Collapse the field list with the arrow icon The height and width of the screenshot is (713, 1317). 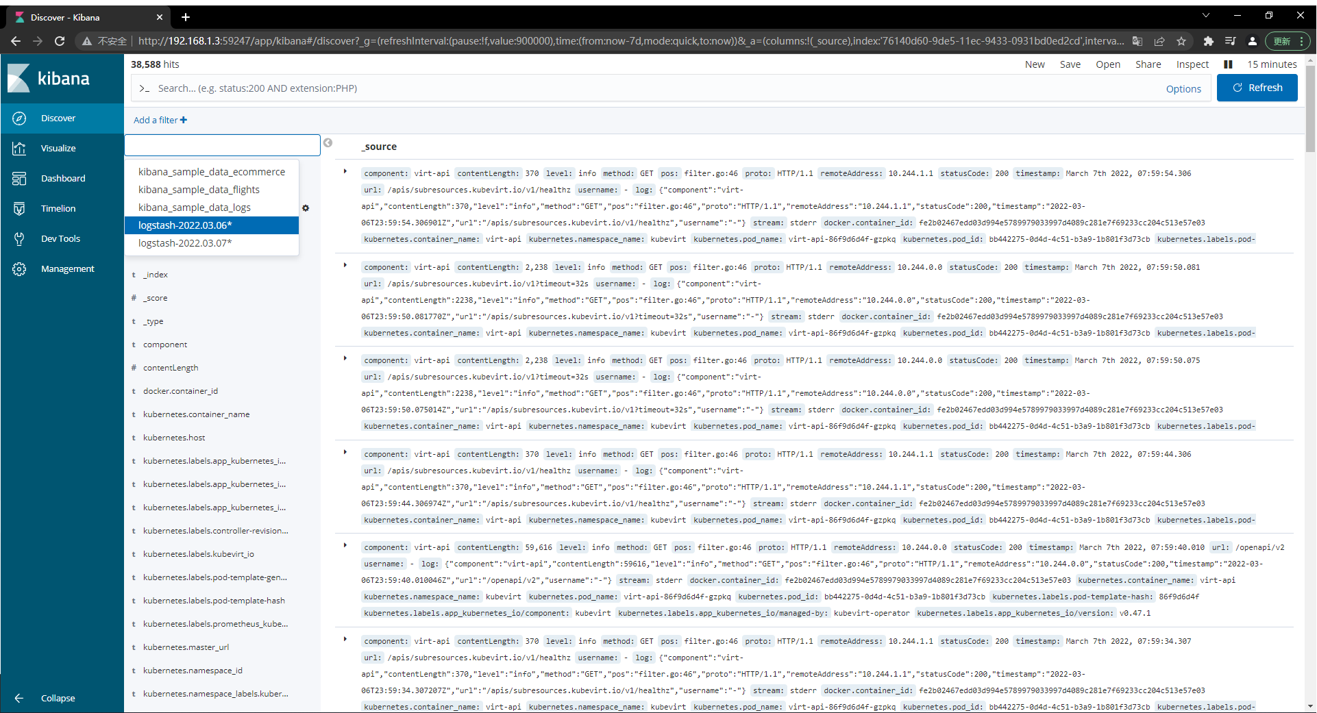[328, 143]
